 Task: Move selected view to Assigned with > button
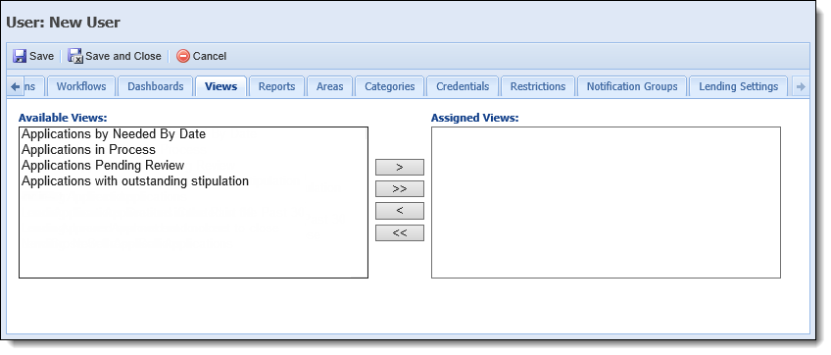400,167
